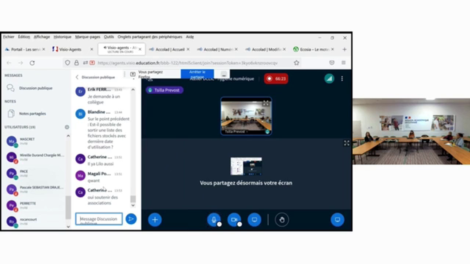Click the blue plus Actions button
The height and width of the screenshot is (264, 470).
[x=155, y=220]
